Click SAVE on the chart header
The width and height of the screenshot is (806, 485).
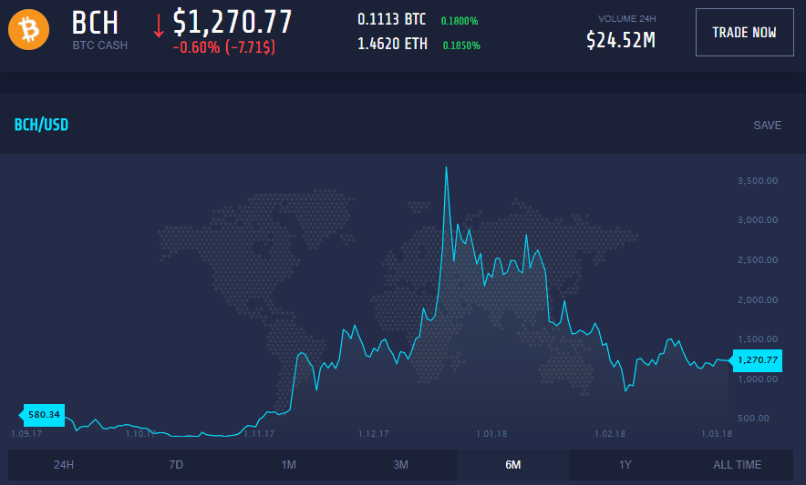coord(767,126)
